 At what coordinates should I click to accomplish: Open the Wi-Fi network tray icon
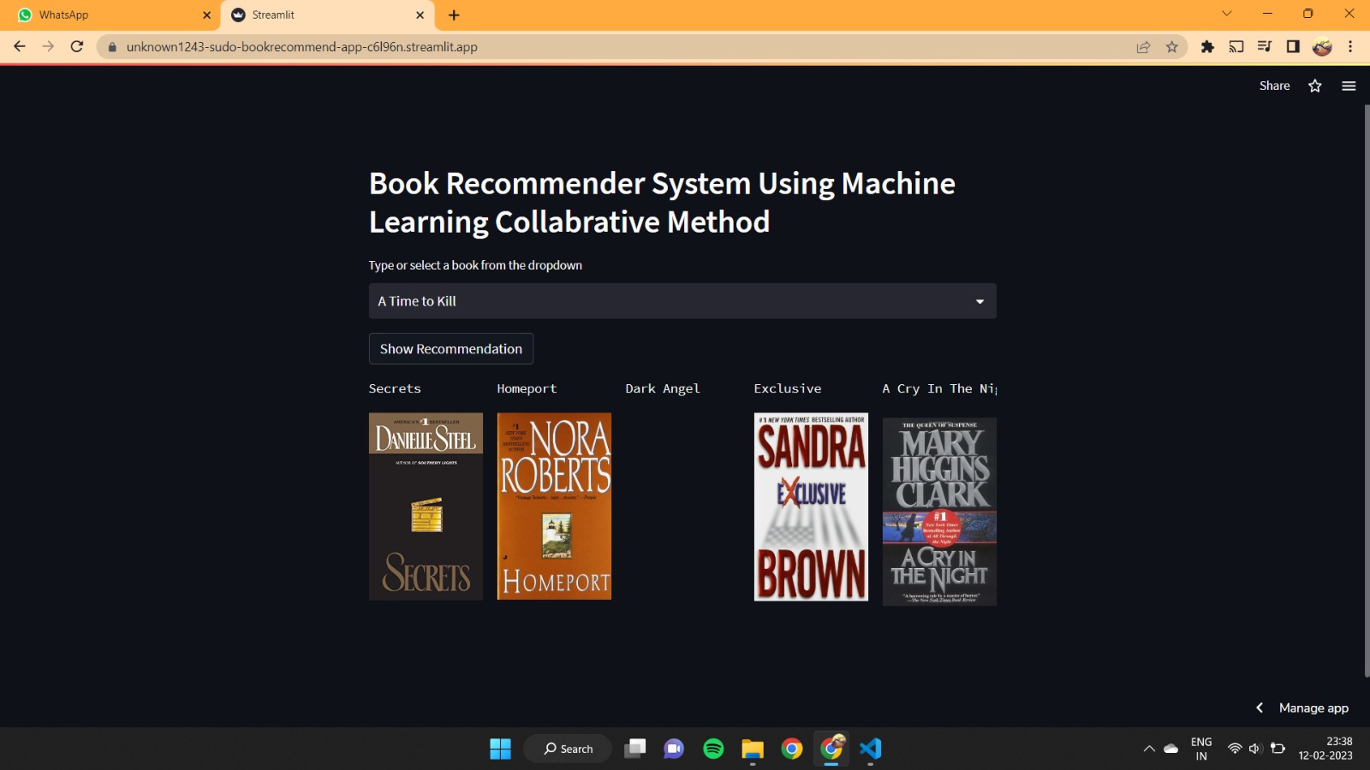[x=1235, y=749]
